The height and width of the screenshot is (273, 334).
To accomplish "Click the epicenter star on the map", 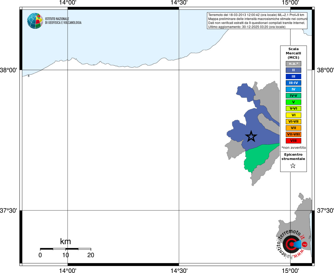I will click(x=251, y=136).
